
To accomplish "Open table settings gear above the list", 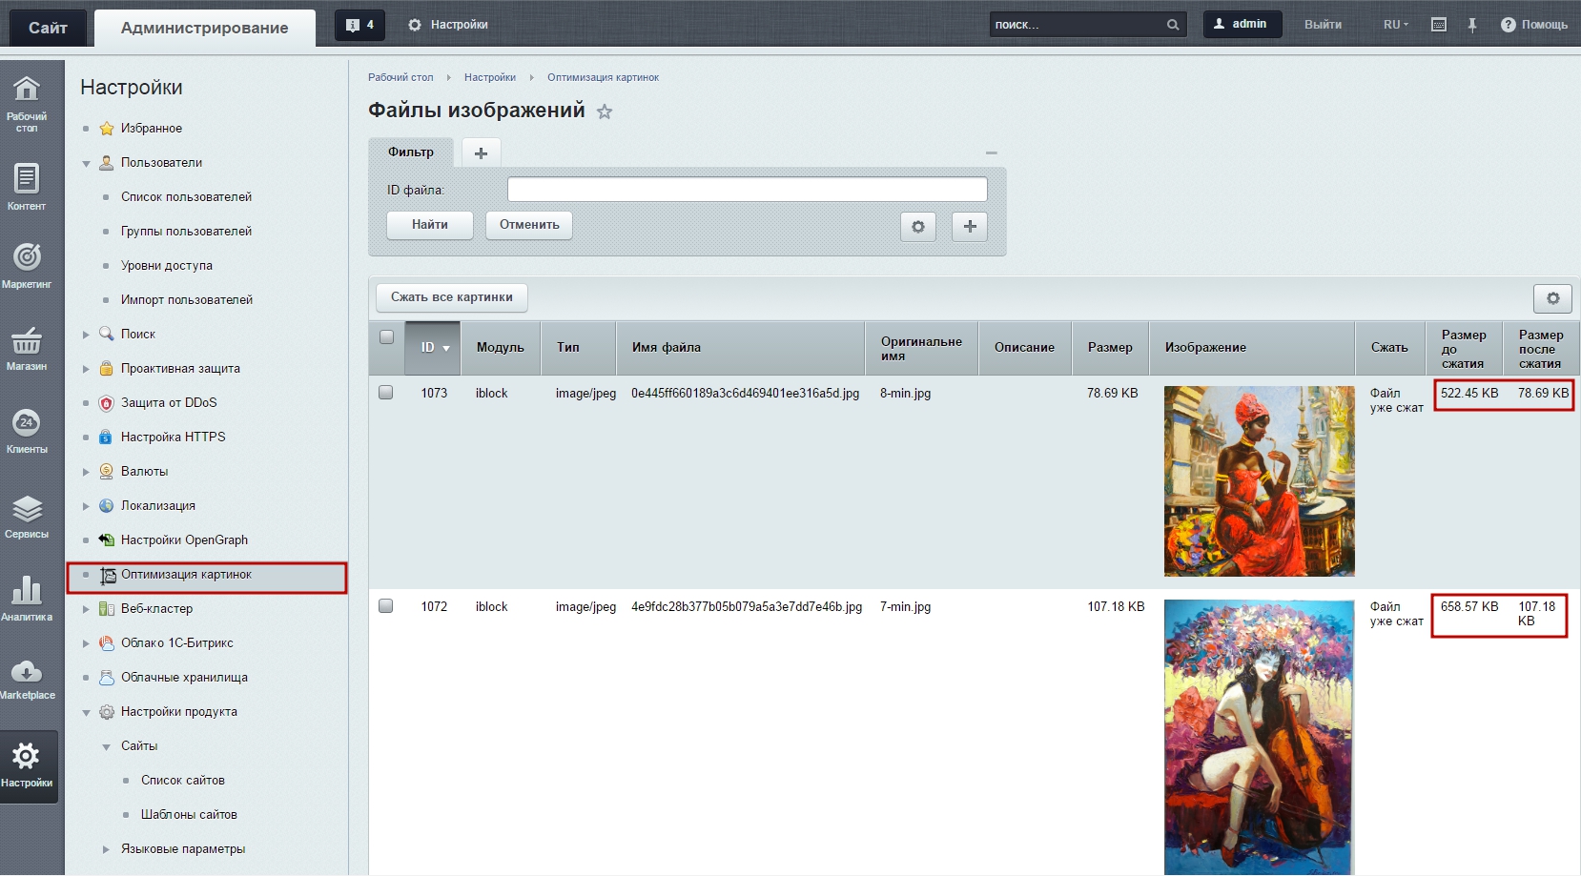I will (x=1551, y=298).
